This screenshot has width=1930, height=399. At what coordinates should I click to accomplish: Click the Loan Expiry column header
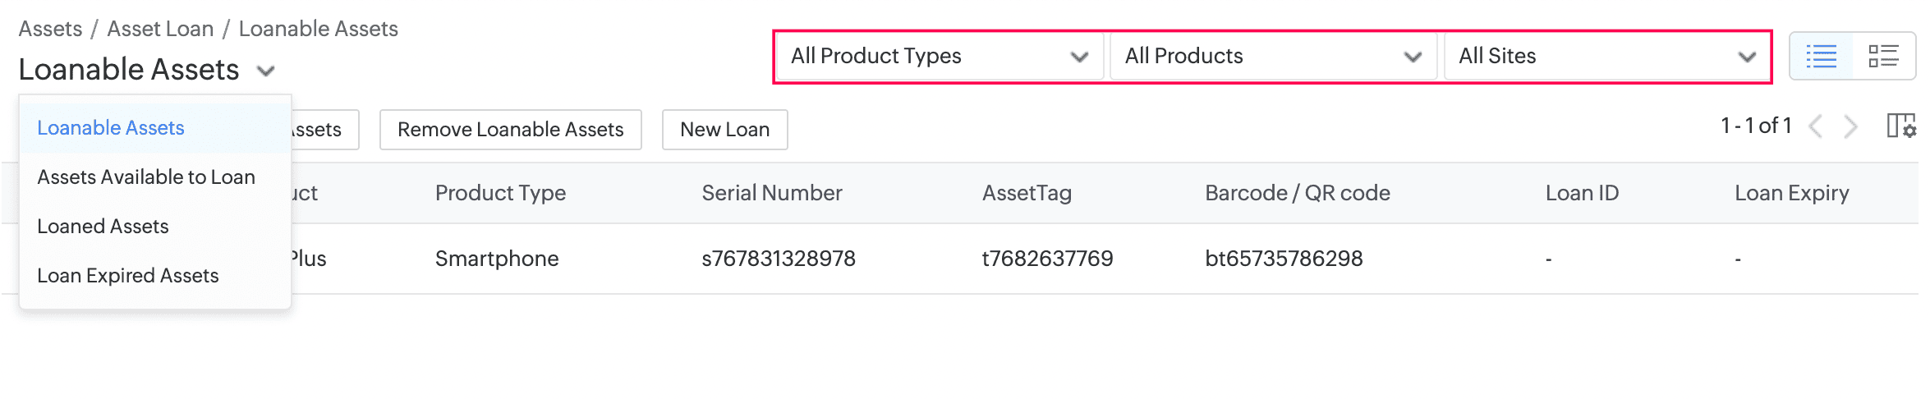click(1791, 193)
